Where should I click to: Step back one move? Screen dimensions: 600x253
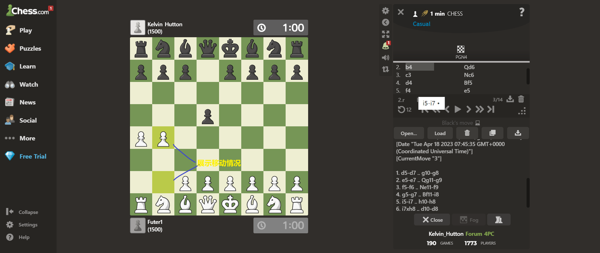click(447, 109)
